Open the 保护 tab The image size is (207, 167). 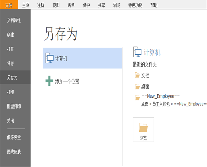[x=86, y=5]
